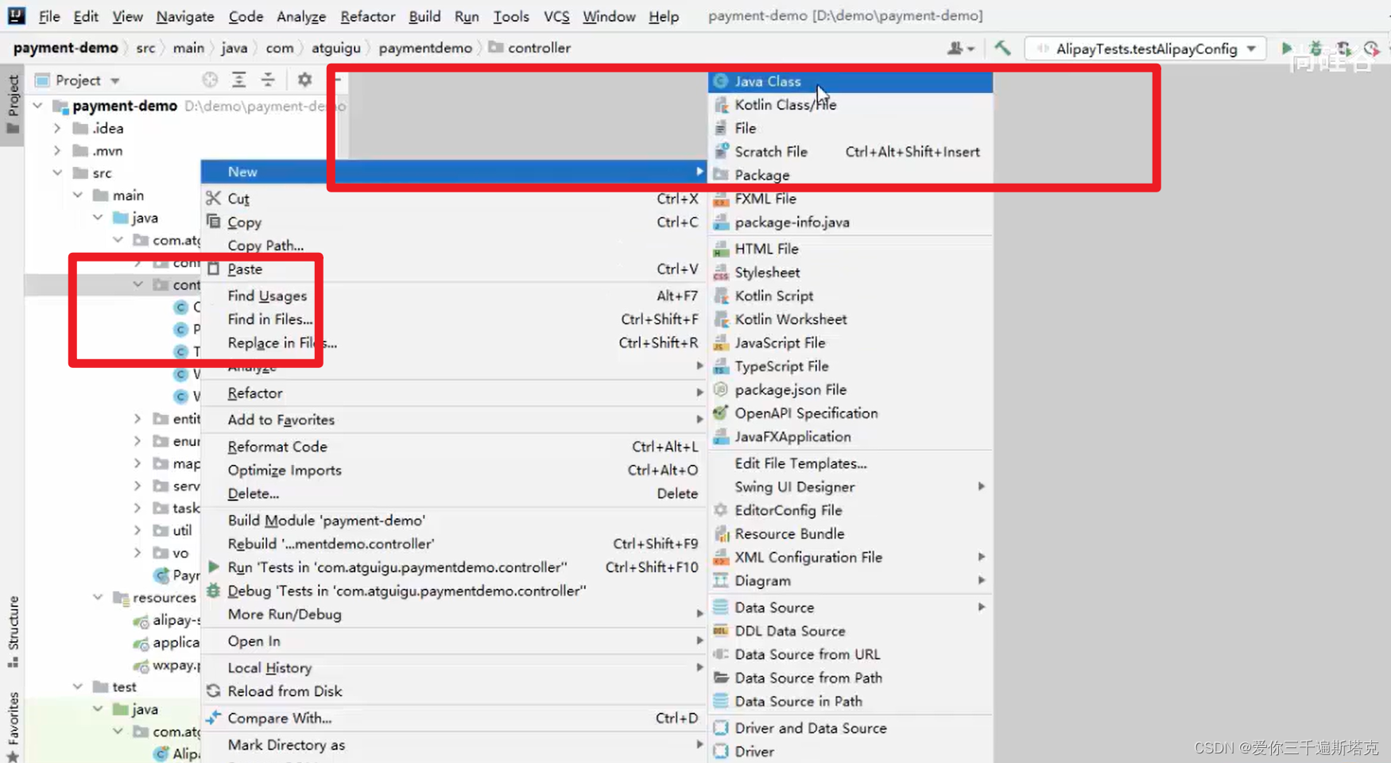The image size is (1391, 763).
Task: Open the Navigate menu
Action: click(x=184, y=16)
